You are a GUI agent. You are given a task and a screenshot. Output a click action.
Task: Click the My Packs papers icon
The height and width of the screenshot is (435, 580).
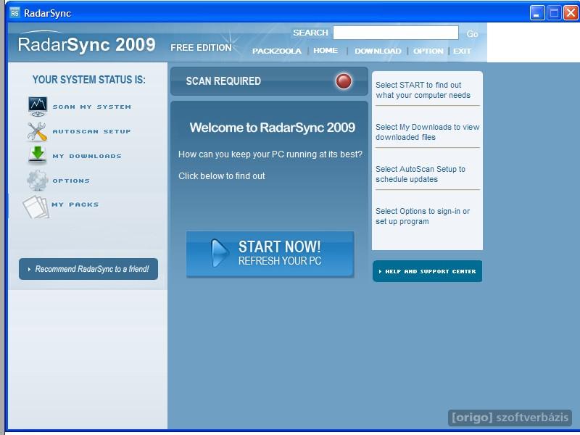click(x=36, y=207)
